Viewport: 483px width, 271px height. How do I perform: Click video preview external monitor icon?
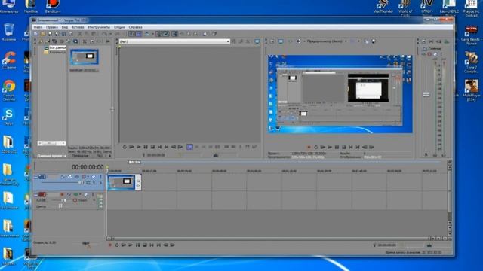[281, 41]
